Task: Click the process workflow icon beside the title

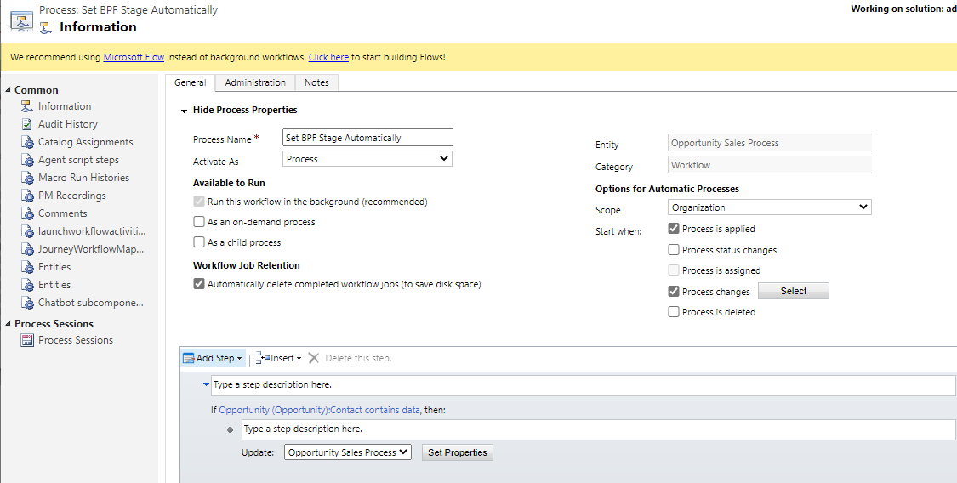Action: [x=22, y=21]
